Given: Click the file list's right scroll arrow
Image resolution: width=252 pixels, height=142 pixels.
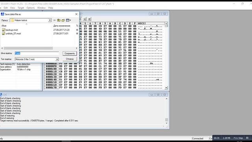Looking at the screenshot, I should [76, 48].
